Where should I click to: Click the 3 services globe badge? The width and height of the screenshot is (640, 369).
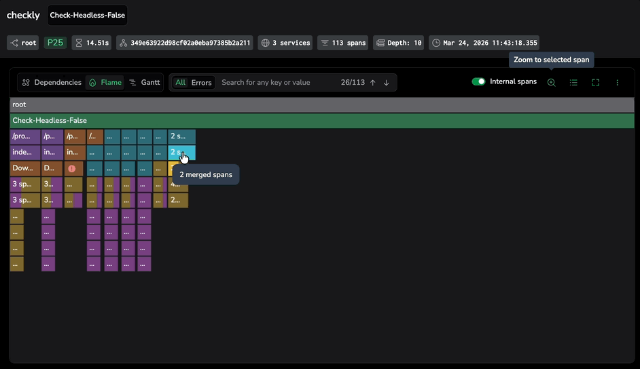(285, 43)
